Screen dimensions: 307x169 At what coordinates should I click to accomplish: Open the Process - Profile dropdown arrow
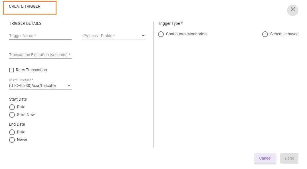click(x=143, y=36)
